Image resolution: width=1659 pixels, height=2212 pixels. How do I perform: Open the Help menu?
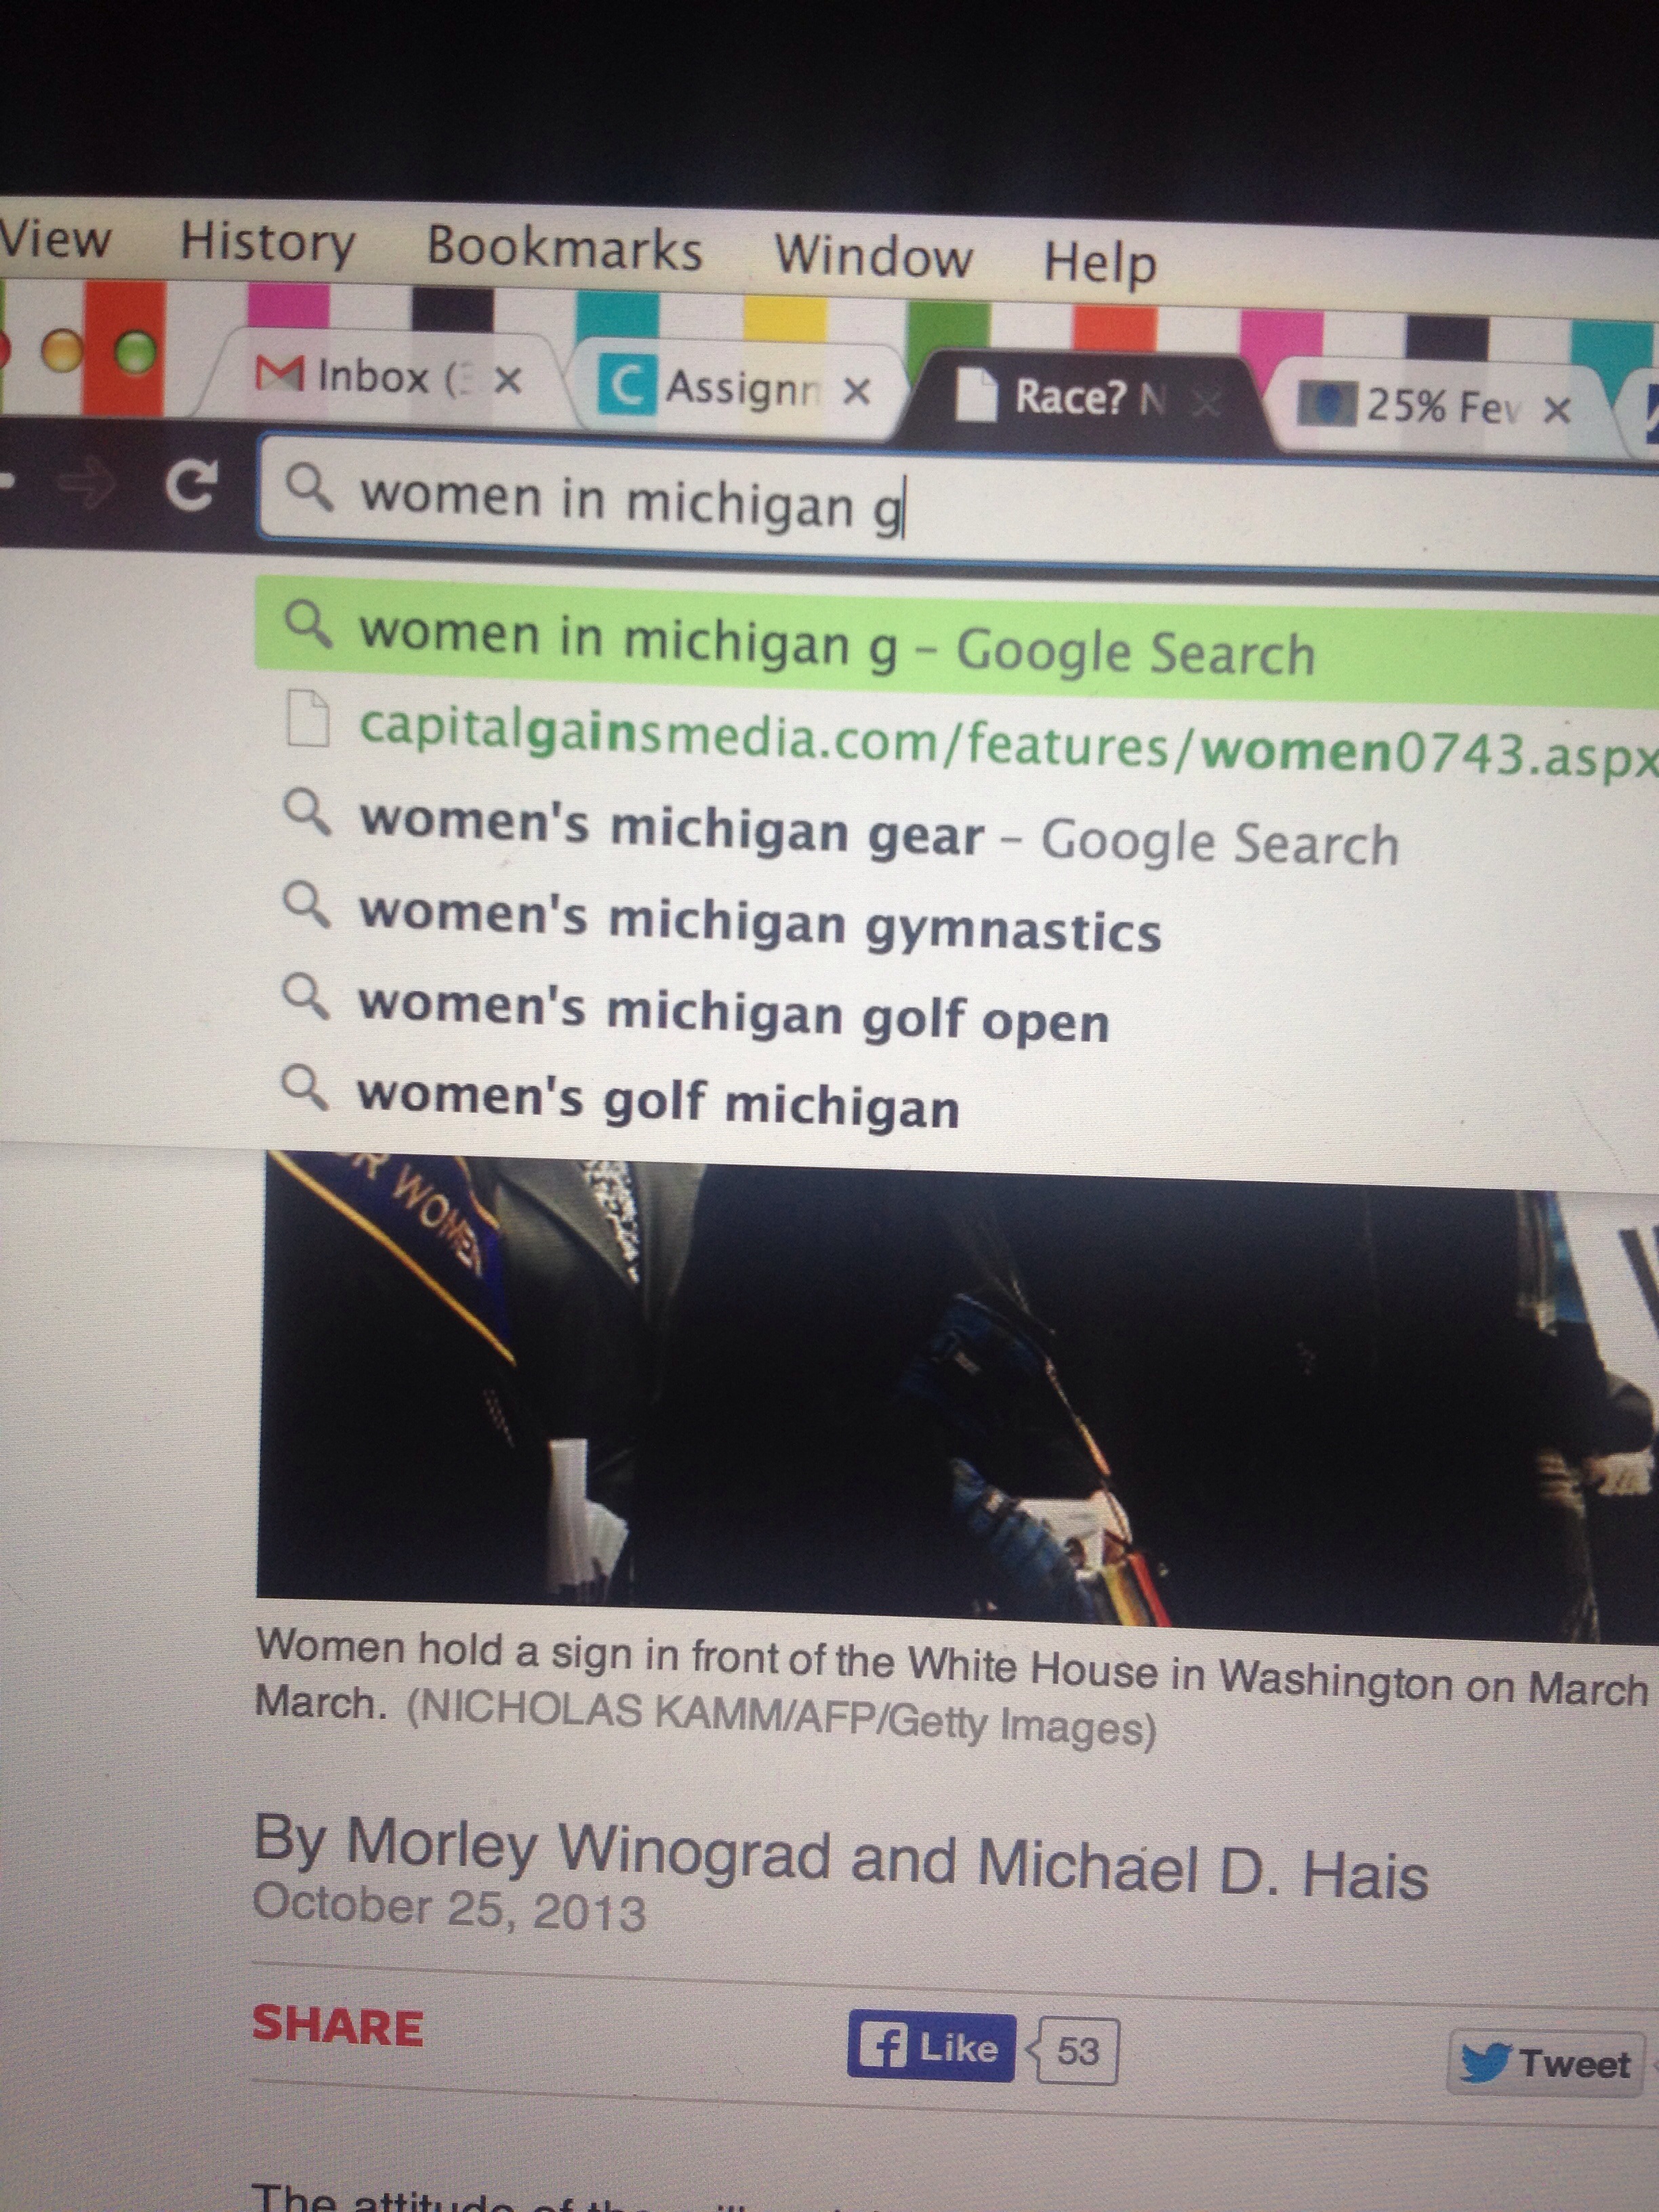pos(1100,263)
